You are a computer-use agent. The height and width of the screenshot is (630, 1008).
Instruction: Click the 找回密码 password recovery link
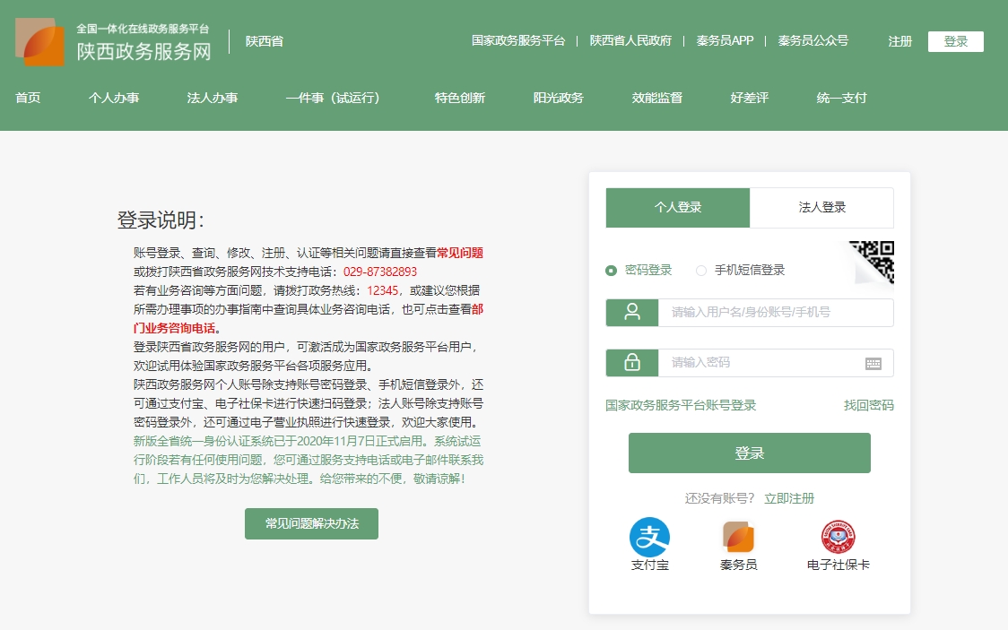tap(869, 404)
